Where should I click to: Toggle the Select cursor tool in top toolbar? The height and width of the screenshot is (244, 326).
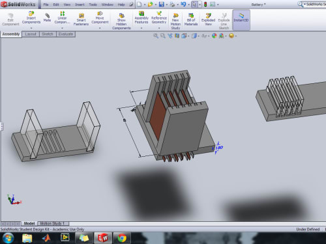click(194, 5)
